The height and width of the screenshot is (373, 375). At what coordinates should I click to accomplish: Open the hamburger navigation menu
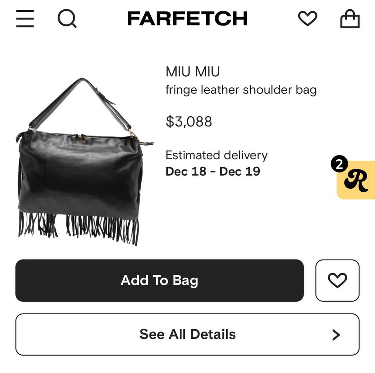pos(25,18)
